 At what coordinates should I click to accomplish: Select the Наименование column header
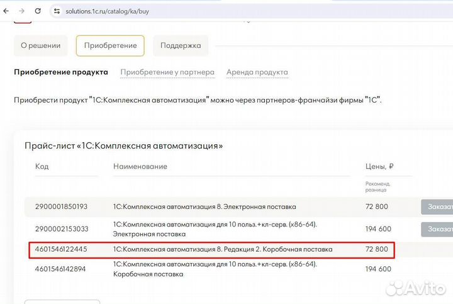[x=140, y=166]
